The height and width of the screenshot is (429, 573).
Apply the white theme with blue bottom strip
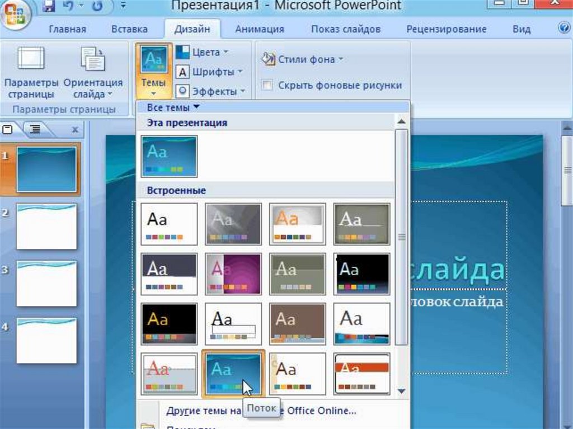coord(362,324)
